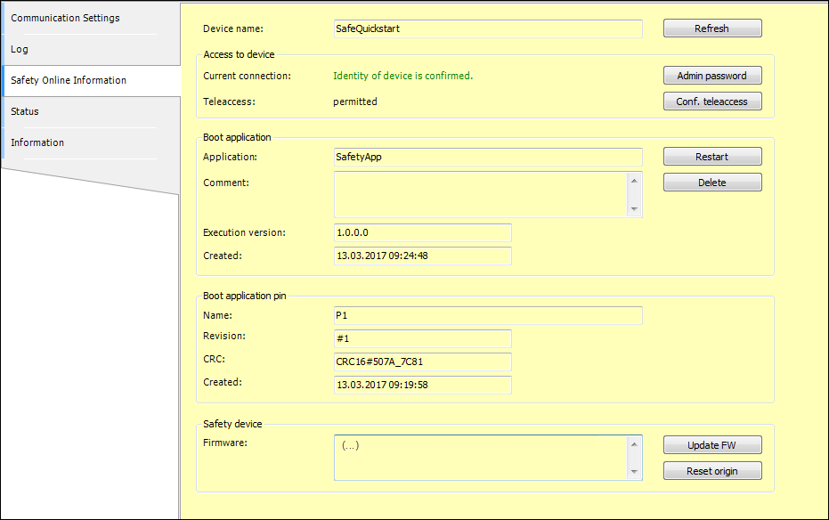This screenshot has height=520, width=829.
Task: Click the Refresh button
Action: pyautogui.click(x=711, y=28)
